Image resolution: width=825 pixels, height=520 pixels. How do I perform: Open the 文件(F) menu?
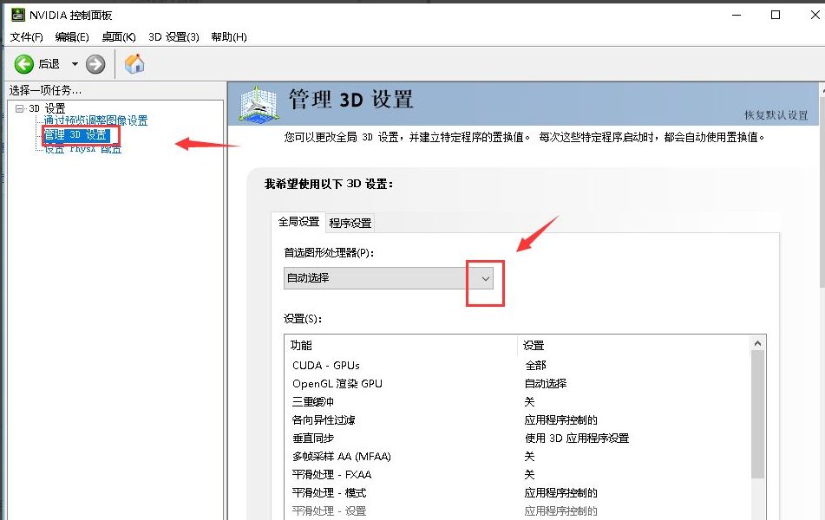tap(26, 36)
